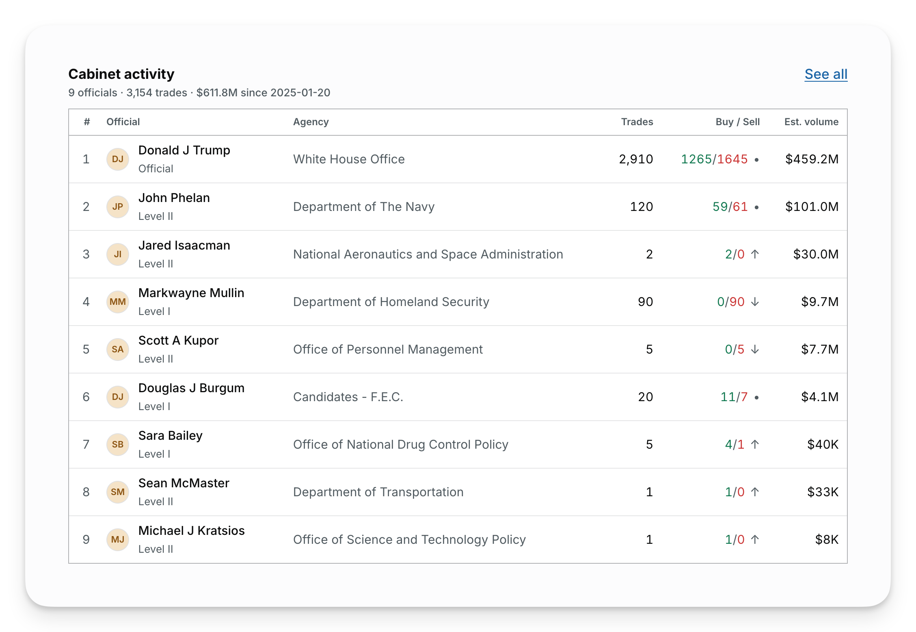Image resolution: width=916 pixels, height=632 pixels.
Task: Click the up arrow in Jared Isaacman's row
Action: (755, 254)
